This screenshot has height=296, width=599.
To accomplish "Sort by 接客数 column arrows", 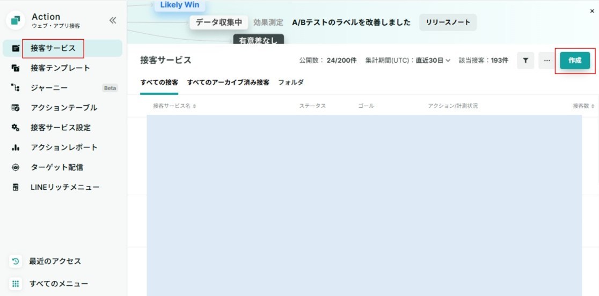I will [593, 106].
